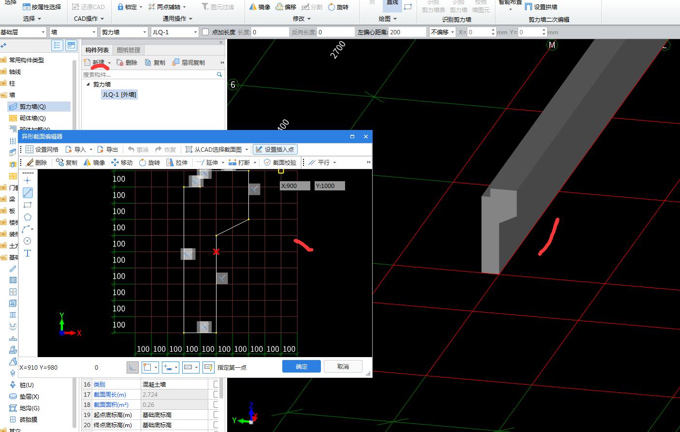Click 拉伸 stretch tool in section editor
The width and height of the screenshot is (680, 432).
(x=177, y=162)
